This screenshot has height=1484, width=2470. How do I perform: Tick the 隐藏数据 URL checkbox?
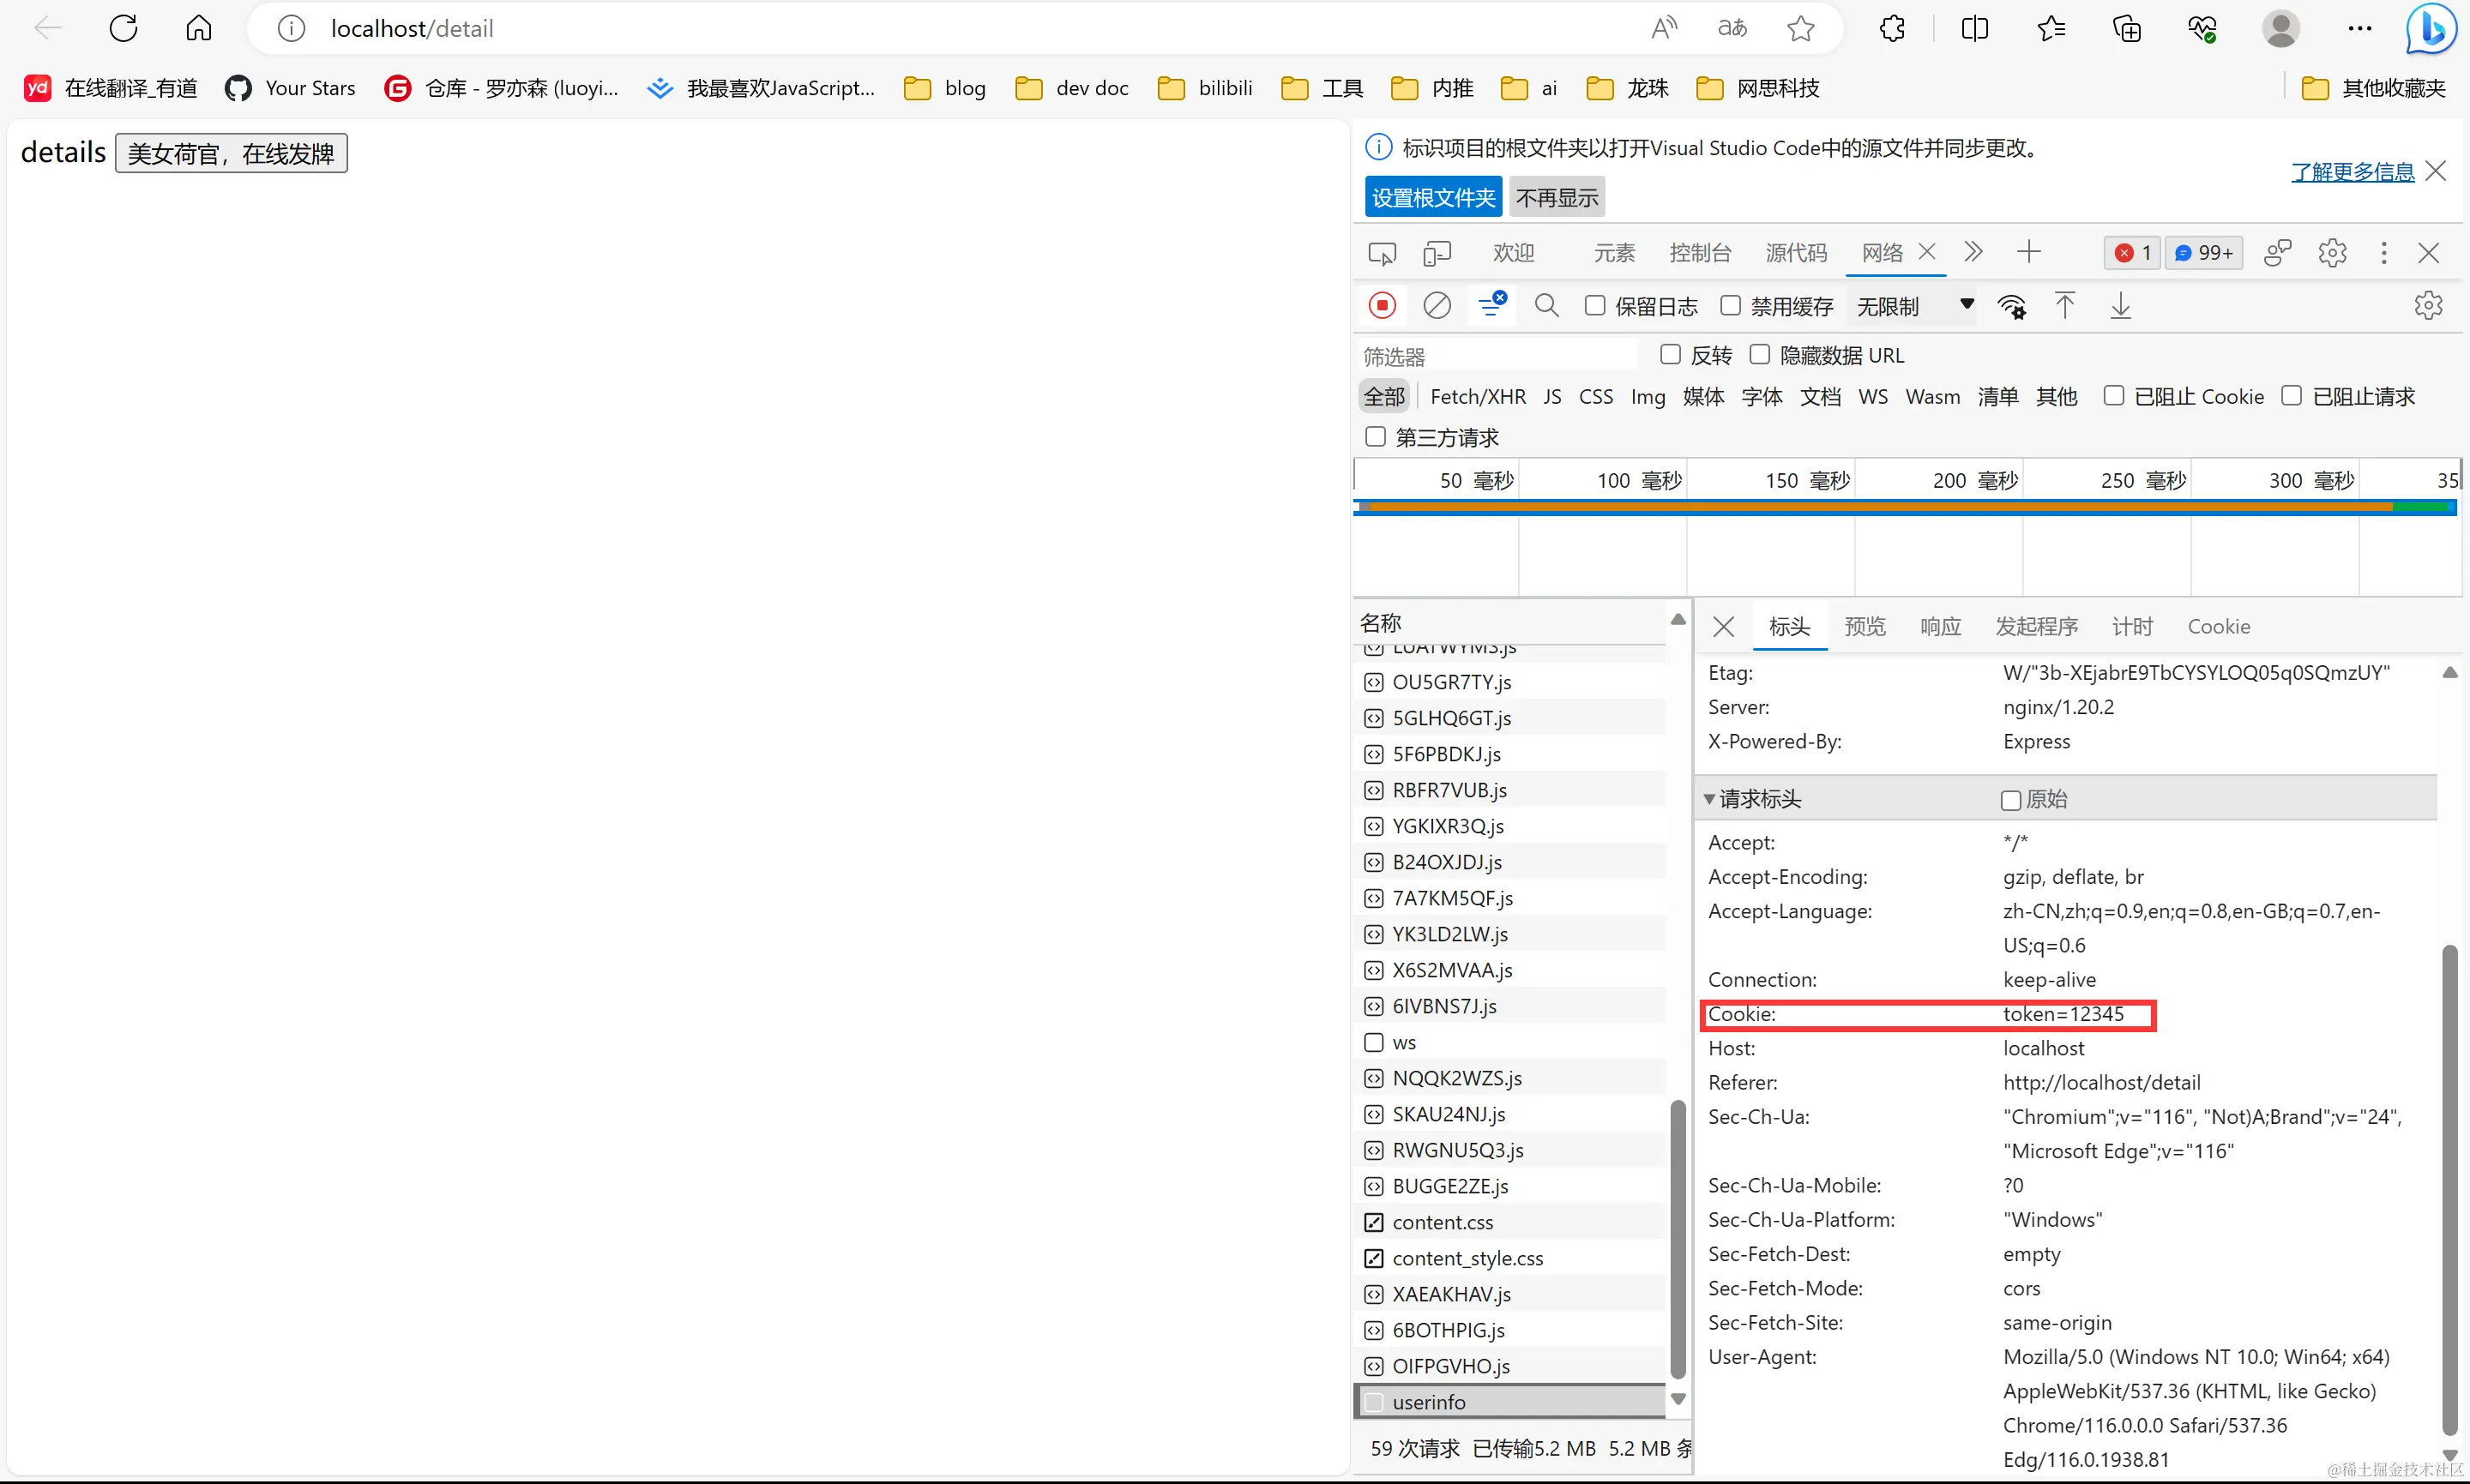click(1760, 354)
